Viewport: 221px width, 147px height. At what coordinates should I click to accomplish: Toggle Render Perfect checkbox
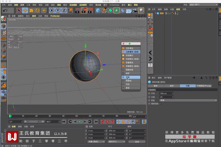(160, 104)
